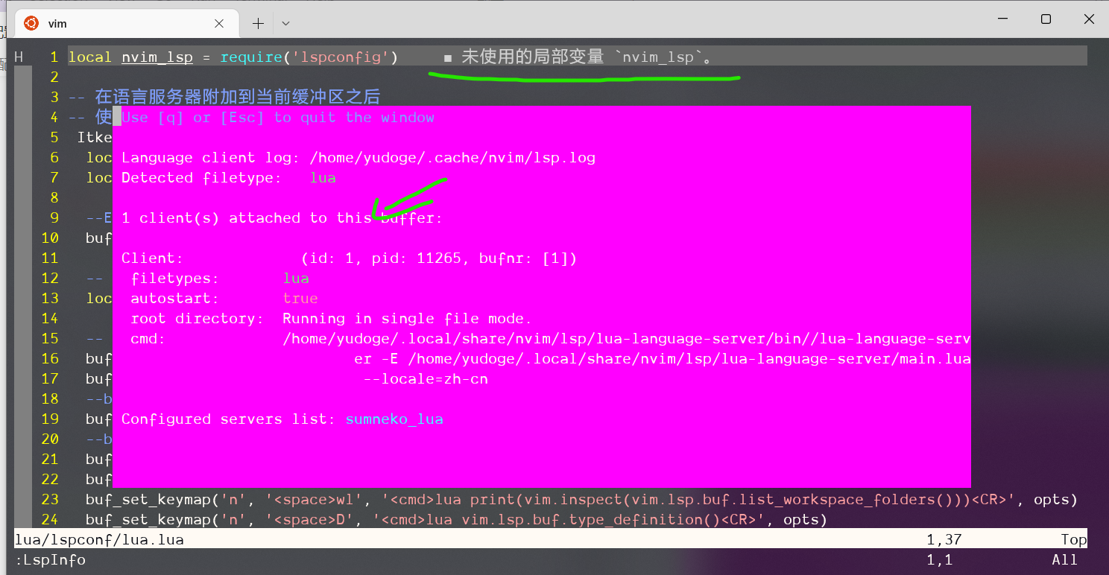Minimize the terminal window
The height and width of the screenshot is (575, 1109).
[x=1001, y=19]
